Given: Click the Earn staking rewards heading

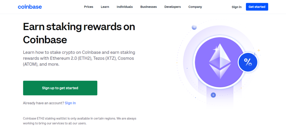Looking at the screenshot, I should (x=79, y=33).
